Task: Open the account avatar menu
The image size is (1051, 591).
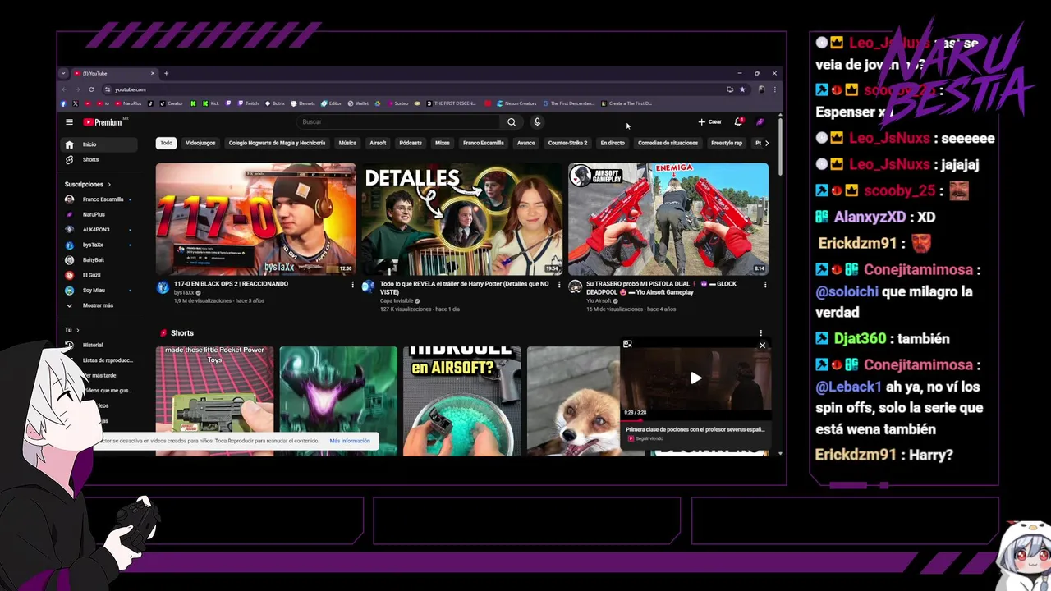Action: point(760,122)
